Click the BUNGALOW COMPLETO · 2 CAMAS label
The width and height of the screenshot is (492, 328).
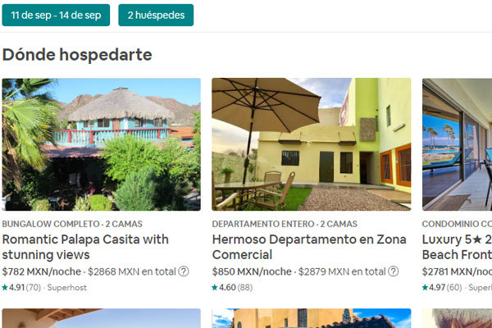pos(72,224)
